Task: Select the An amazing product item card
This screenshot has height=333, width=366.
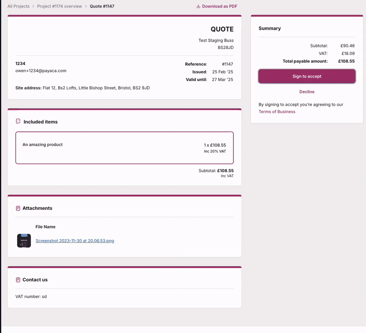Action: click(x=124, y=147)
